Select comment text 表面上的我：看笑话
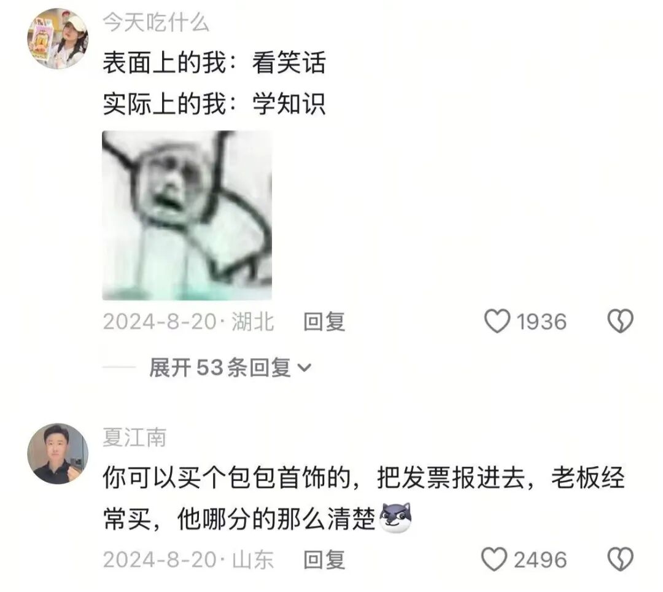The image size is (663, 592). [214, 63]
